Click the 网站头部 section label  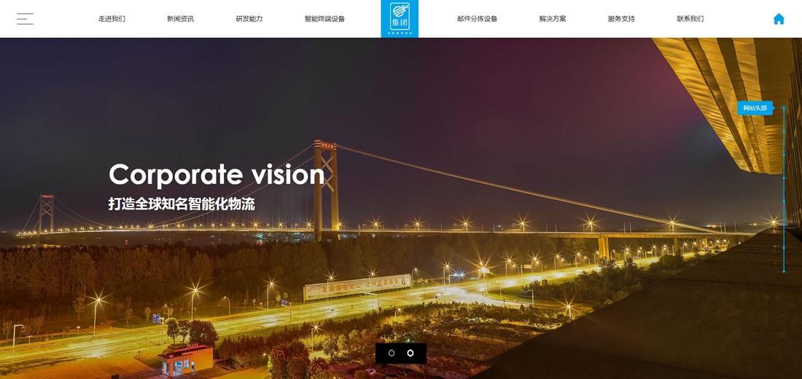click(x=755, y=108)
